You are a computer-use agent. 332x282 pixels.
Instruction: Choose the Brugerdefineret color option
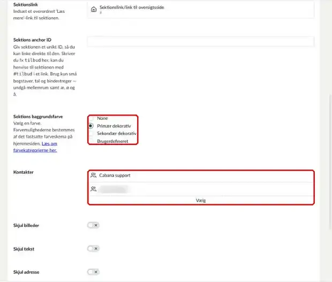(91, 141)
